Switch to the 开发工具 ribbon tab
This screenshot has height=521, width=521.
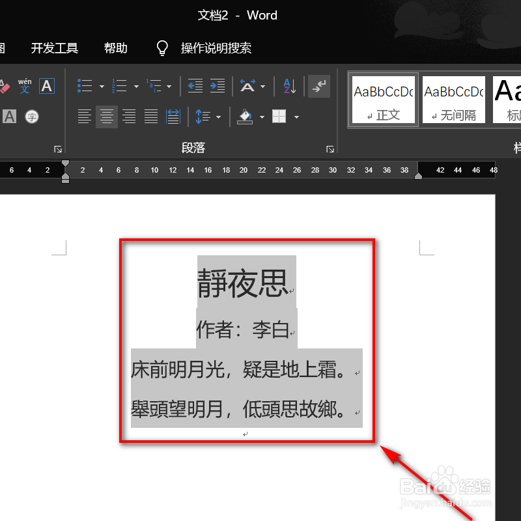click(54, 48)
